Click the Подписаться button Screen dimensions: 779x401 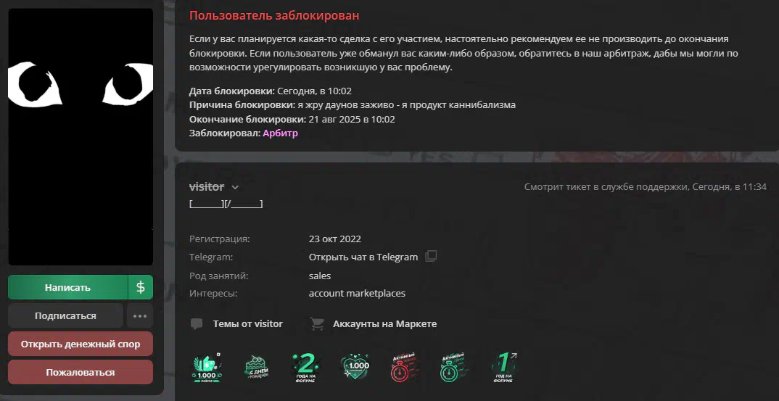coord(65,315)
